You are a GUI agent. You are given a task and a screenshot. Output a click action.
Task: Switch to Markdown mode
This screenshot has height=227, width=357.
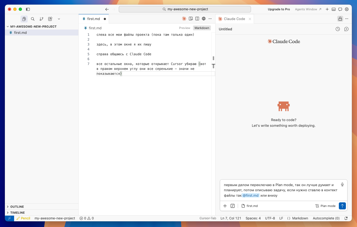(x=202, y=28)
